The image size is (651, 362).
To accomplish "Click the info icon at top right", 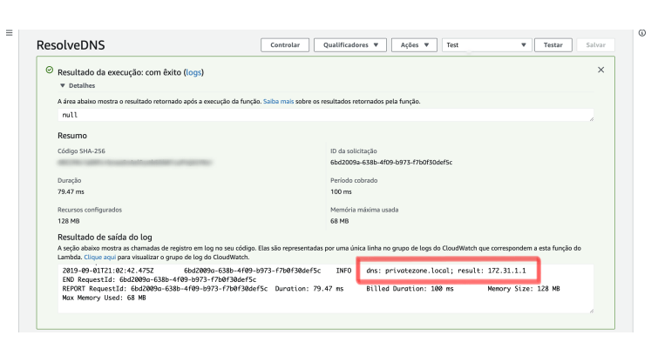I will click(641, 33).
